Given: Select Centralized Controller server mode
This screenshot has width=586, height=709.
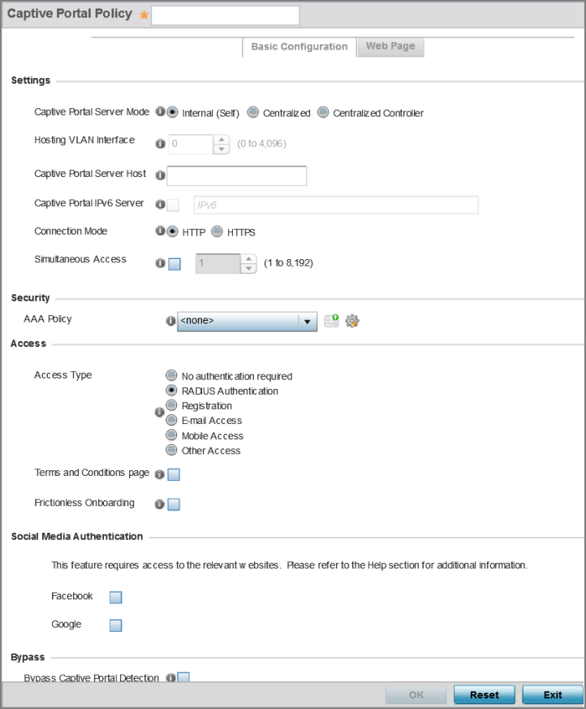Looking at the screenshot, I should point(323,112).
